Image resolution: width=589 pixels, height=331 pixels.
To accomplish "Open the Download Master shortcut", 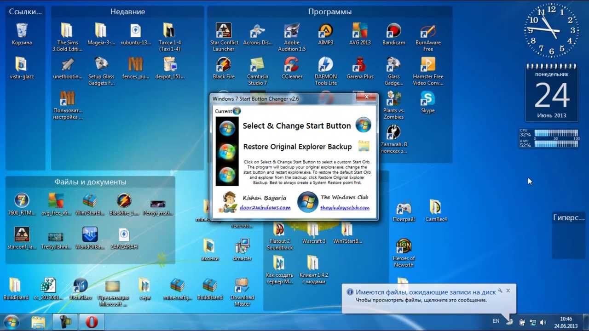I will 242,292.
